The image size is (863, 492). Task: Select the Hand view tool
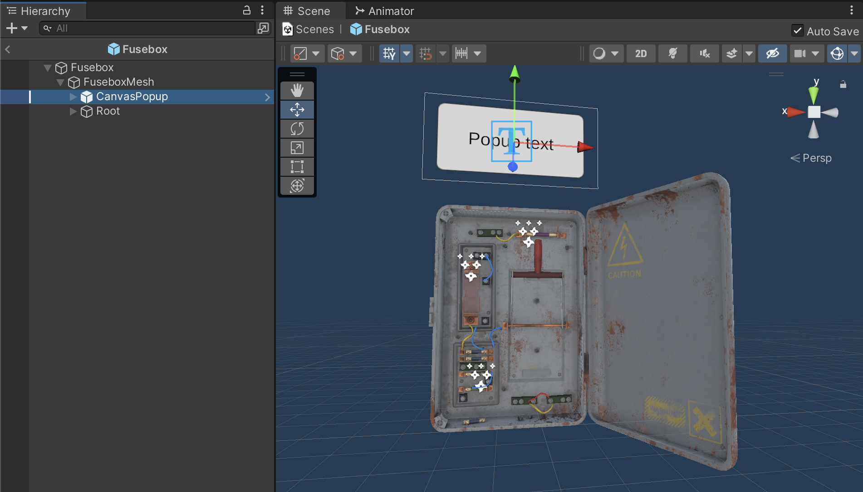pyautogui.click(x=297, y=91)
